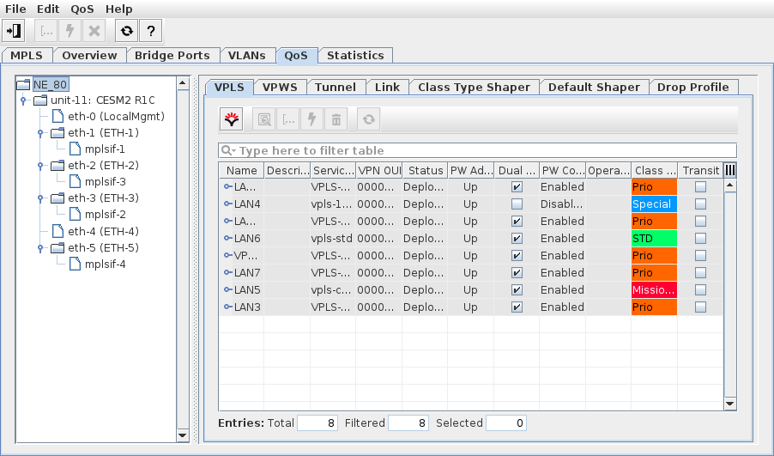
Task: Sort table by Status column header
Action: tap(425, 171)
